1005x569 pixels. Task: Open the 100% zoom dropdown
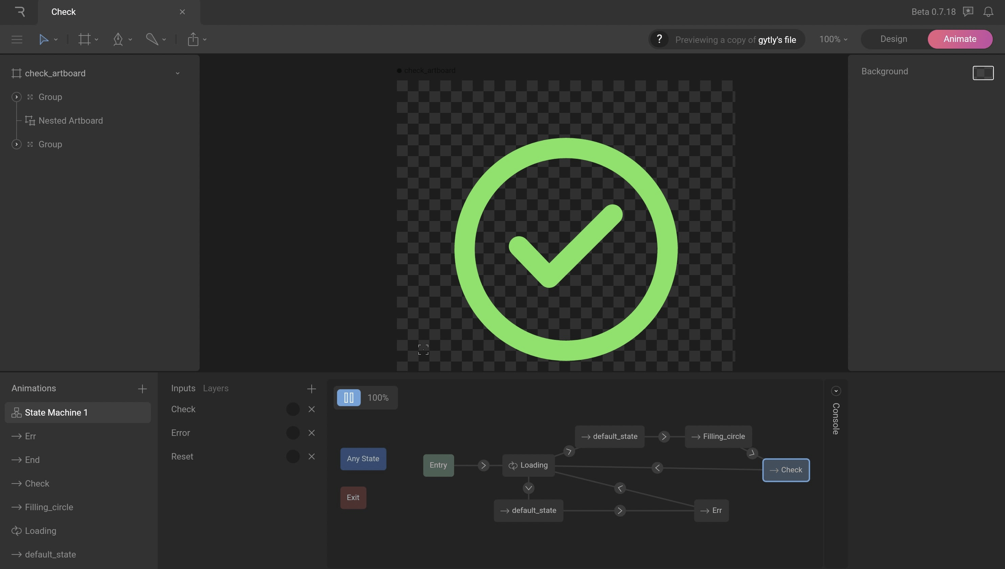point(833,39)
